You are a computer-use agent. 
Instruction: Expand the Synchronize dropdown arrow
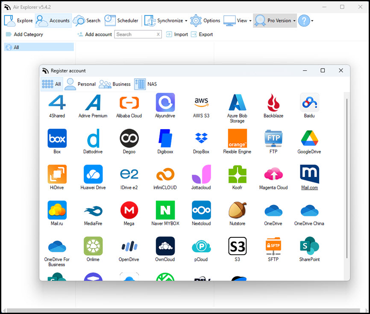[186, 21]
